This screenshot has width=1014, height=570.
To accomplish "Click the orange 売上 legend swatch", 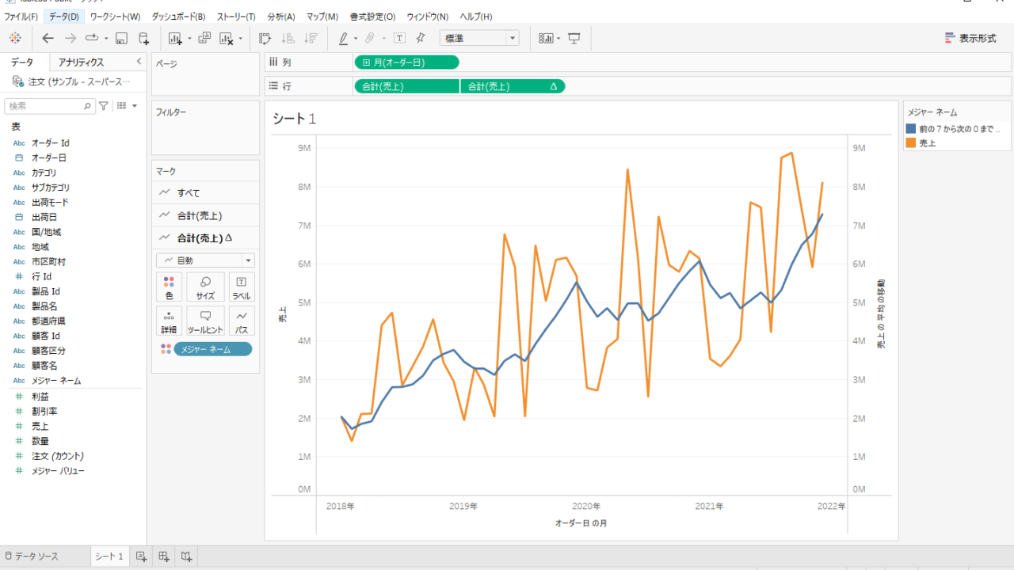I will pos(911,142).
